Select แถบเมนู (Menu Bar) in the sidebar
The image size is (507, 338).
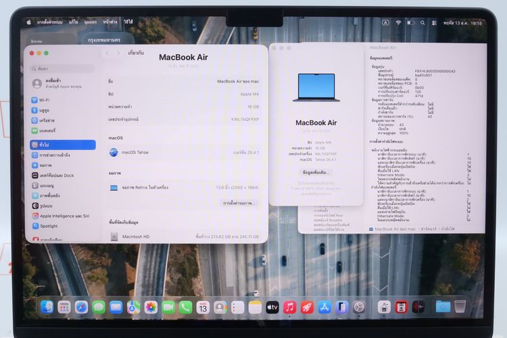pyautogui.click(x=63, y=186)
